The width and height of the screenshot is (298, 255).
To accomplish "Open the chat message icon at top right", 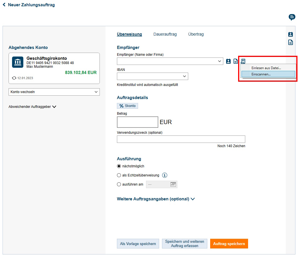I will click(292, 17).
